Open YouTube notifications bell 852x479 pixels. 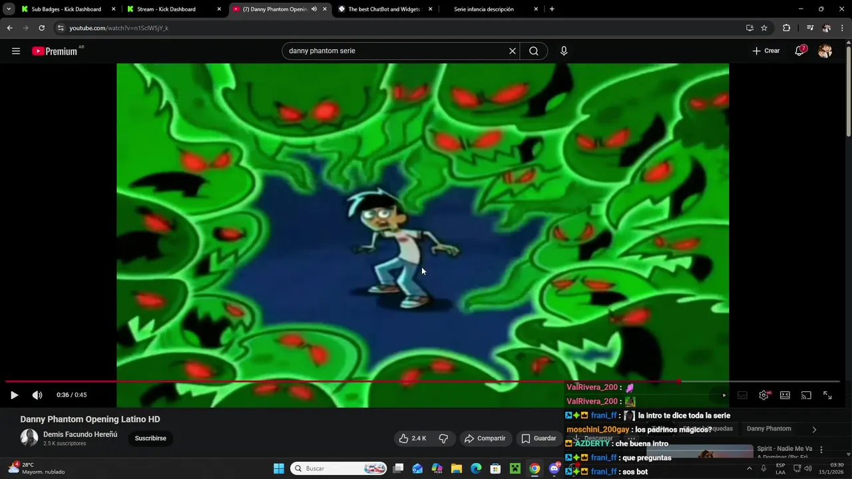point(799,51)
